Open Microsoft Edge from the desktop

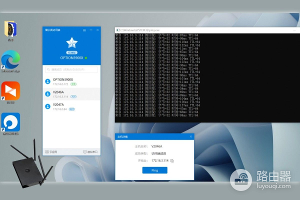10,61
